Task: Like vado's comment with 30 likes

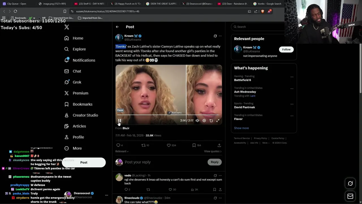Action: click(x=172, y=190)
